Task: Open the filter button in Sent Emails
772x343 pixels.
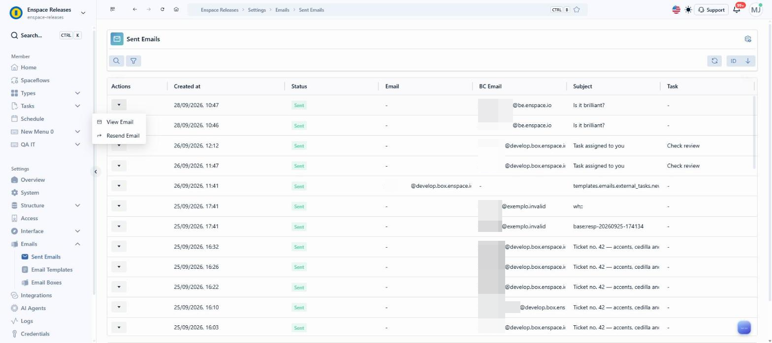Action: point(133,61)
